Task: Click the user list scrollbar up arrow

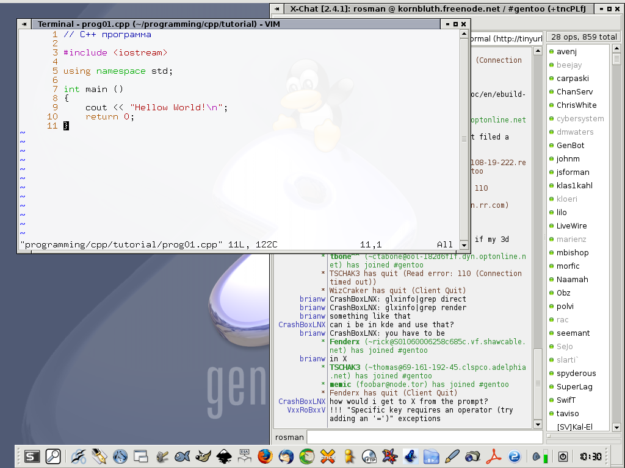Action: (x=616, y=49)
